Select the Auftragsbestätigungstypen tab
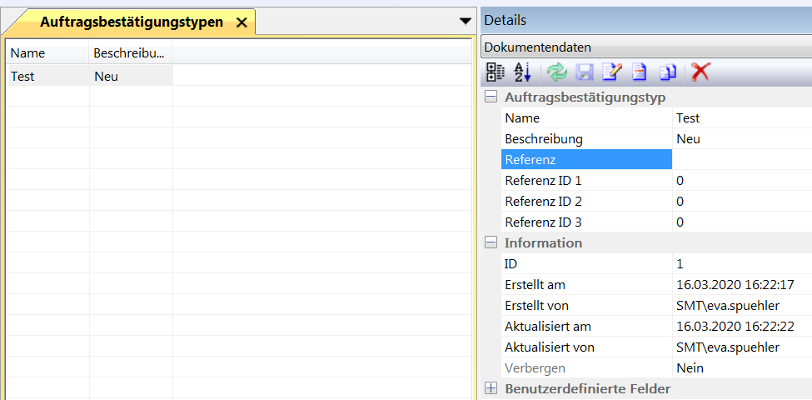812x400 pixels. tap(131, 22)
